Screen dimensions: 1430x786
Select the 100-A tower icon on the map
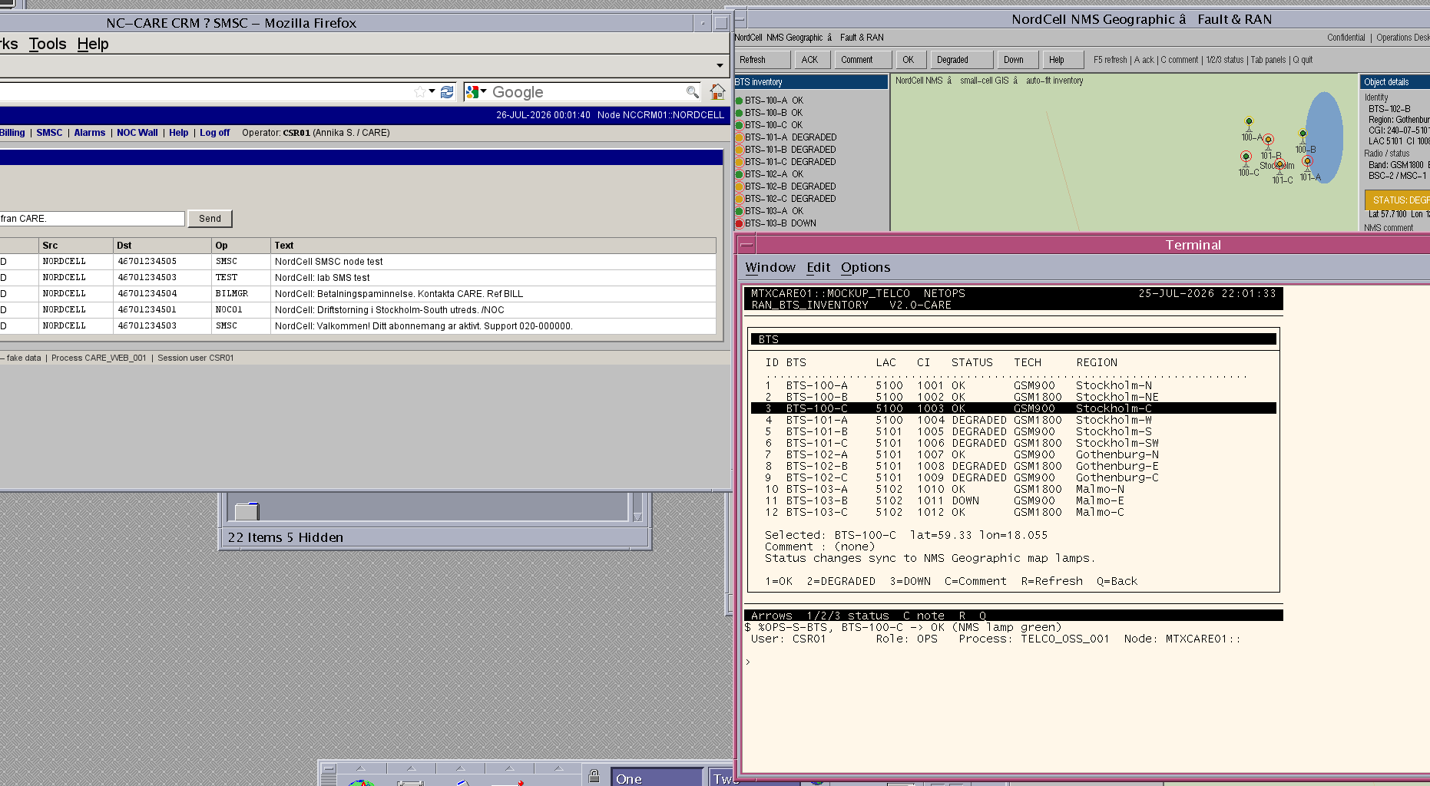(1249, 123)
